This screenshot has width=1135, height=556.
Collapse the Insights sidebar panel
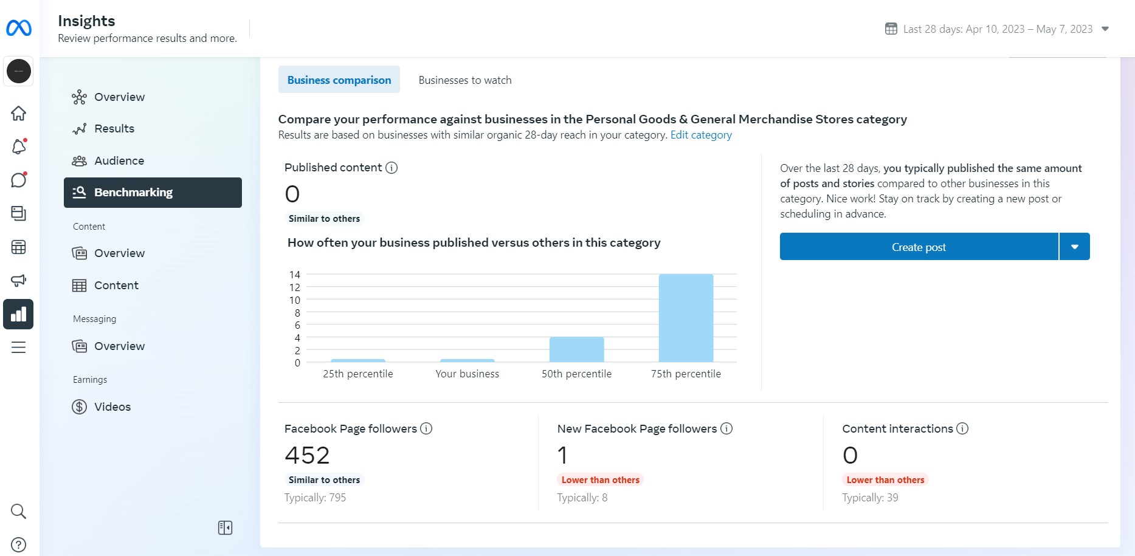(x=225, y=527)
